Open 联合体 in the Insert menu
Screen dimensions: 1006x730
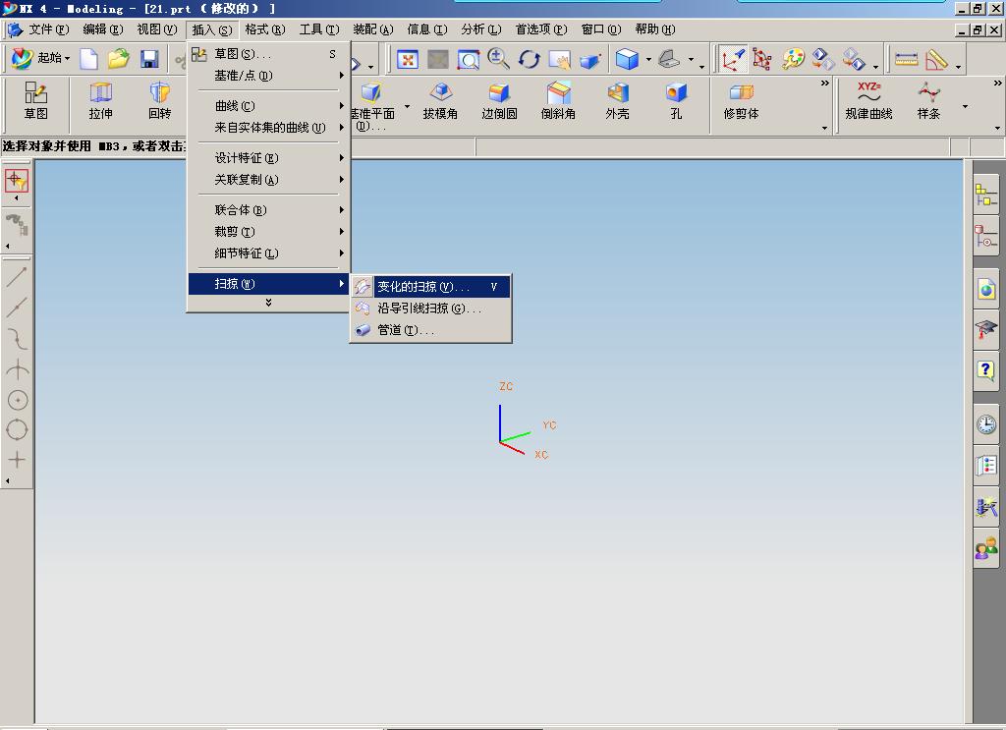click(x=268, y=209)
